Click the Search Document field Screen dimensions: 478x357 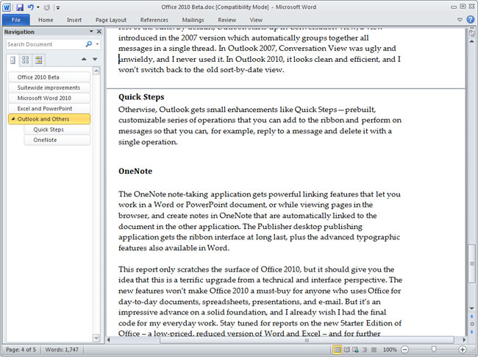tap(45, 44)
